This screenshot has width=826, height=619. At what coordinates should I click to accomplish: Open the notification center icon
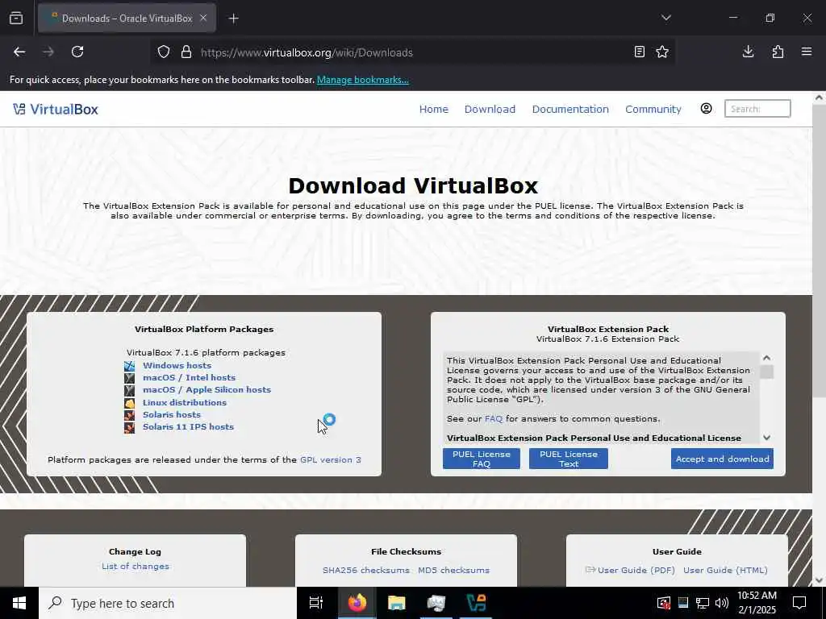(x=799, y=603)
